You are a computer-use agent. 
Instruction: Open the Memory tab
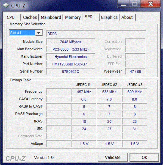tap(73, 18)
